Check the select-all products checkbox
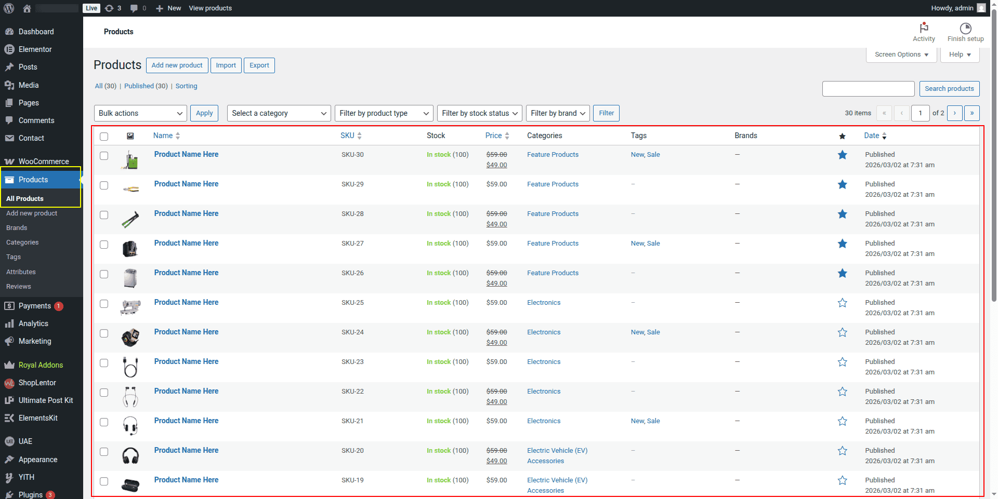This screenshot has height=499, width=998. coord(104,136)
